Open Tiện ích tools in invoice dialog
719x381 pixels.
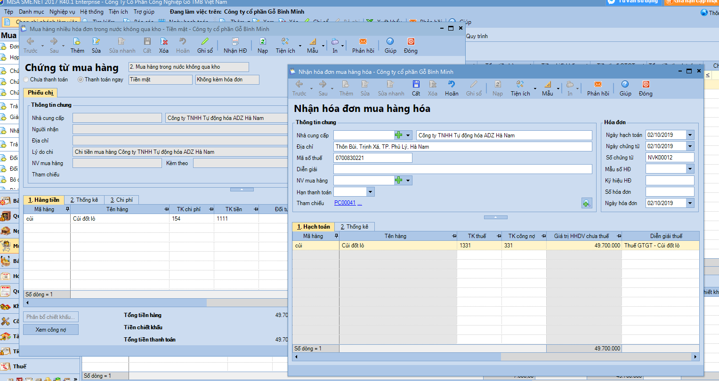520,87
